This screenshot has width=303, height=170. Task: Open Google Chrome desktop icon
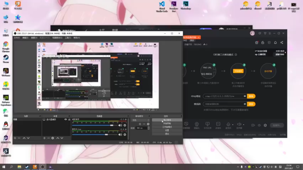(6, 46)
